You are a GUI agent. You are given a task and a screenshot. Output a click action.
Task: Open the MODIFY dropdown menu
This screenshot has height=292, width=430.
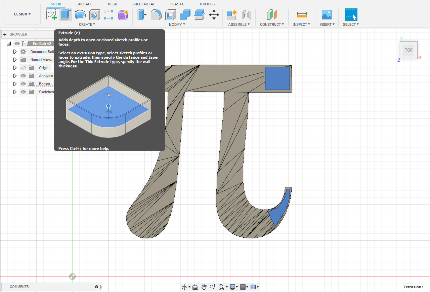[177, 24]
